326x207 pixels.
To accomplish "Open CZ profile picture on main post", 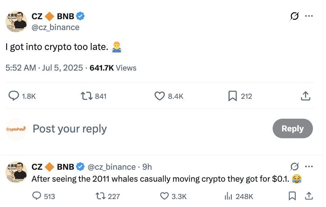I will click(16, 22).
